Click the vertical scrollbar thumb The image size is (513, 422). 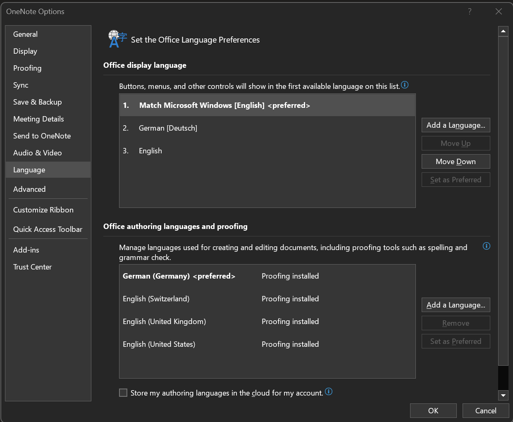click(x=503, y=201)
